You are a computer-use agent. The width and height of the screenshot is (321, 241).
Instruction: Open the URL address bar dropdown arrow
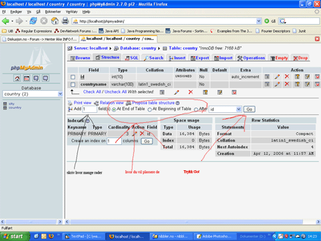(x=258, y=21)
